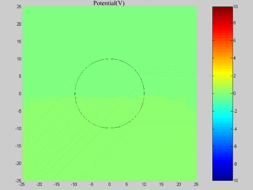The height and width of the screenshot is (190, 253).
Task: Select the x-axis tick label "15"
Action: point(161,184)
